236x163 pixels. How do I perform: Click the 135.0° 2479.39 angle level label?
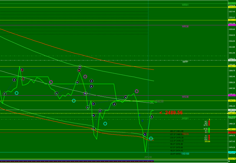177,138
